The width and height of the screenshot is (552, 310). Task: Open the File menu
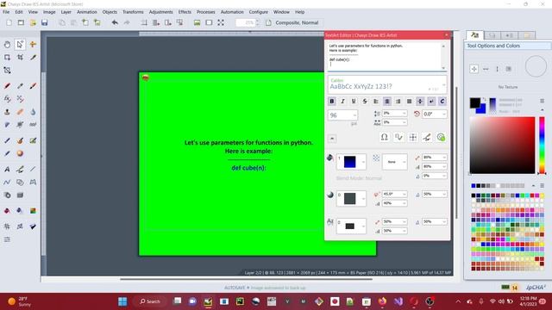[x=6, y=12]
